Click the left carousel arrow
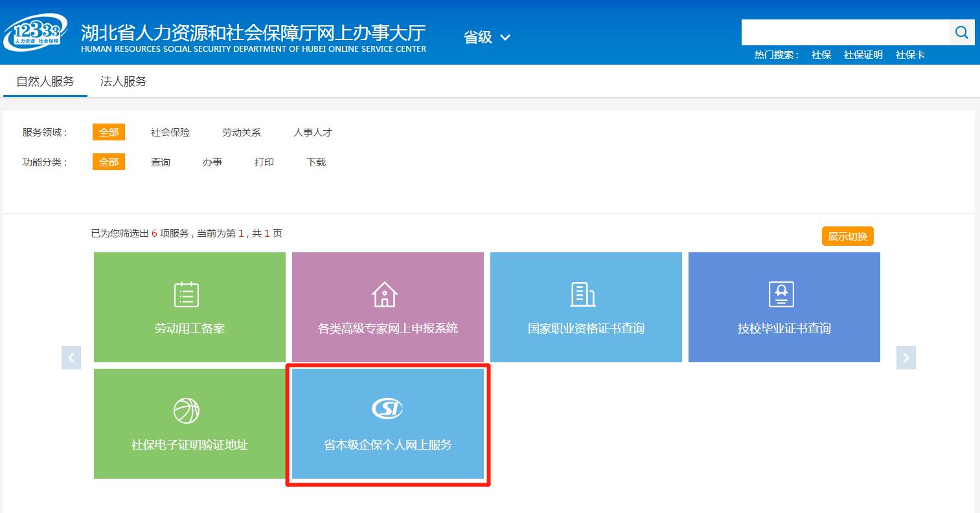 71,357
